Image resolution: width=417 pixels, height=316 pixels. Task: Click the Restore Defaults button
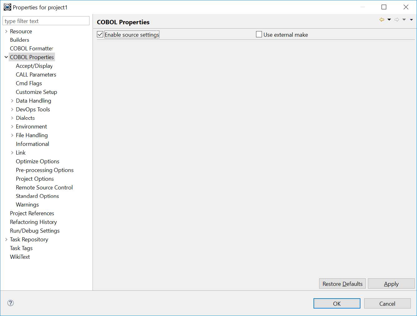[342, 283]
